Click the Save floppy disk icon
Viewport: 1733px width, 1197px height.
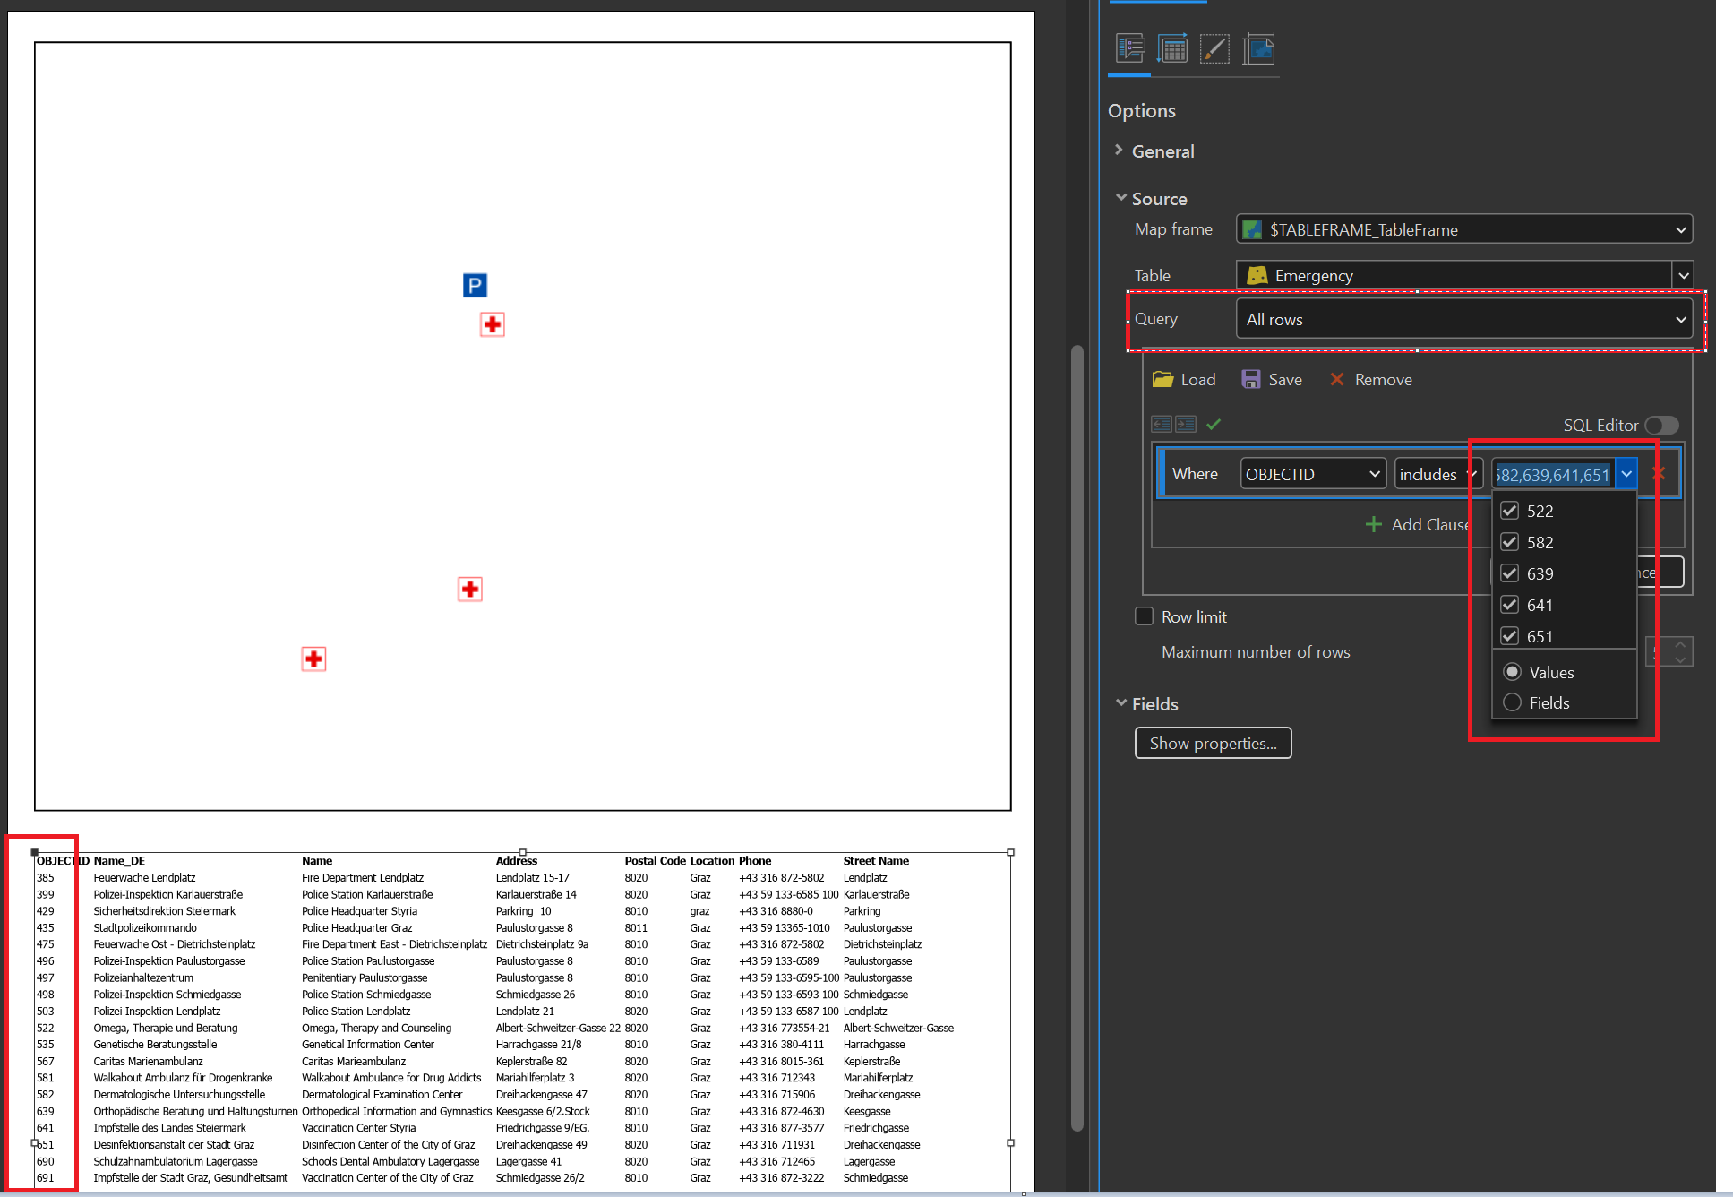pos(1250,379)
